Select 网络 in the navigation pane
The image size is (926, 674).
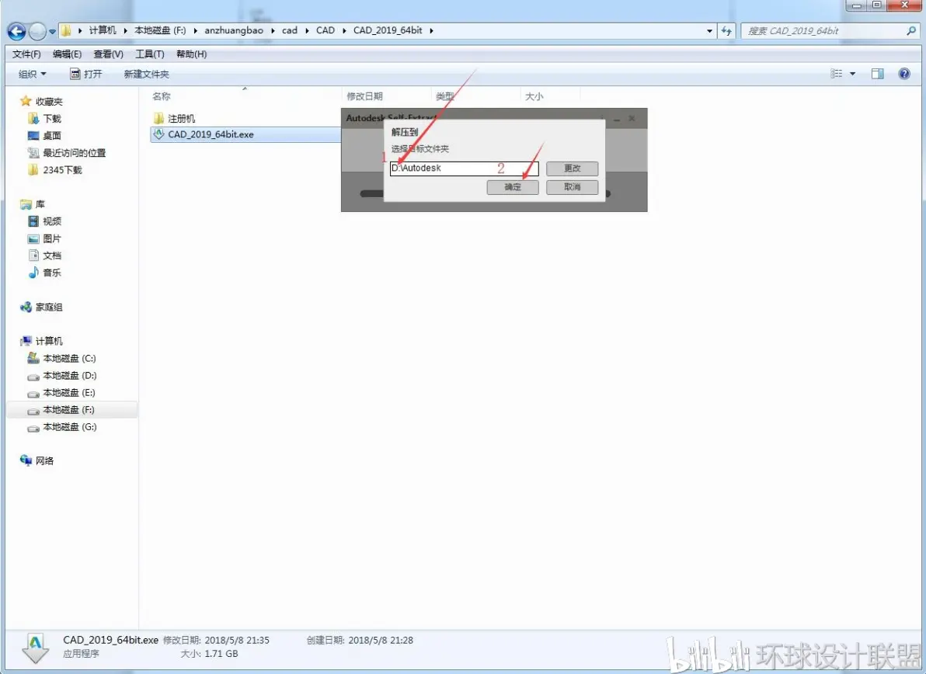44,461
